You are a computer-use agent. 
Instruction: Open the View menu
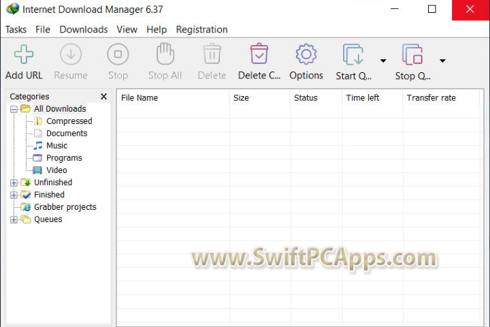(x=127, y=29)
